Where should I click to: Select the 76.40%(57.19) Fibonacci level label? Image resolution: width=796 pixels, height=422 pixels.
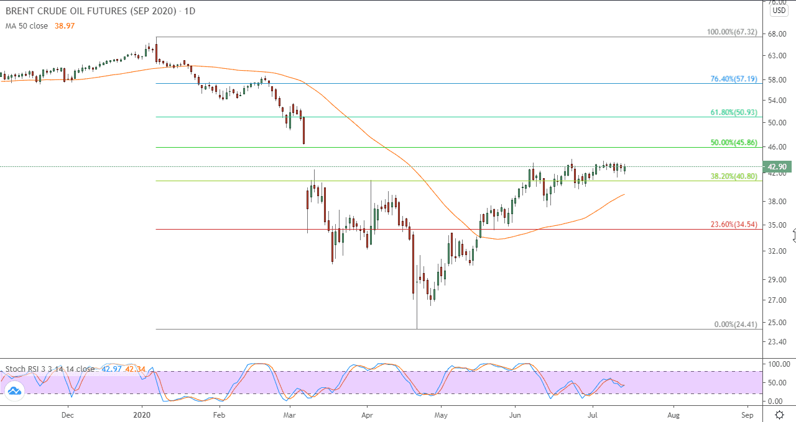(734, 79)
